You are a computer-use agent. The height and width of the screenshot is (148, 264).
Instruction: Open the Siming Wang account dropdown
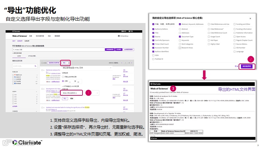[x=124, y=36]
